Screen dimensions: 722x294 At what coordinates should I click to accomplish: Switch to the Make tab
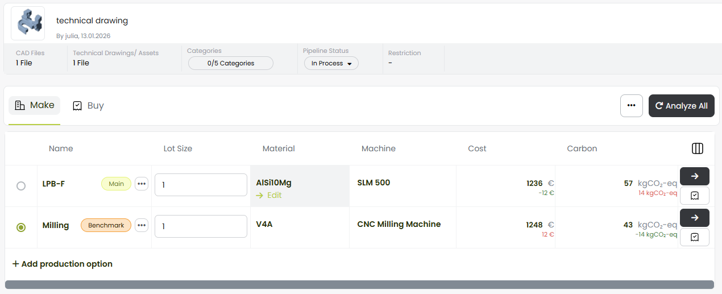coord(35,105)
